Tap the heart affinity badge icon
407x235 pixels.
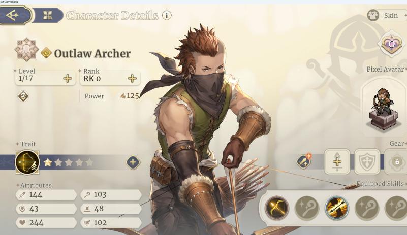click(392, 44)
